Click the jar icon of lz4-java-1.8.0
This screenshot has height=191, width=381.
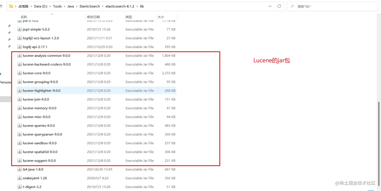point(20,169)
